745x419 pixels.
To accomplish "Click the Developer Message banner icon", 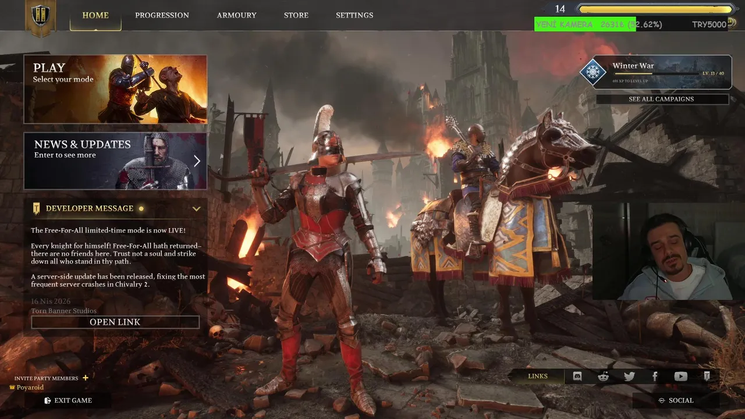I will pyautogui.click(x=37, y=208).
